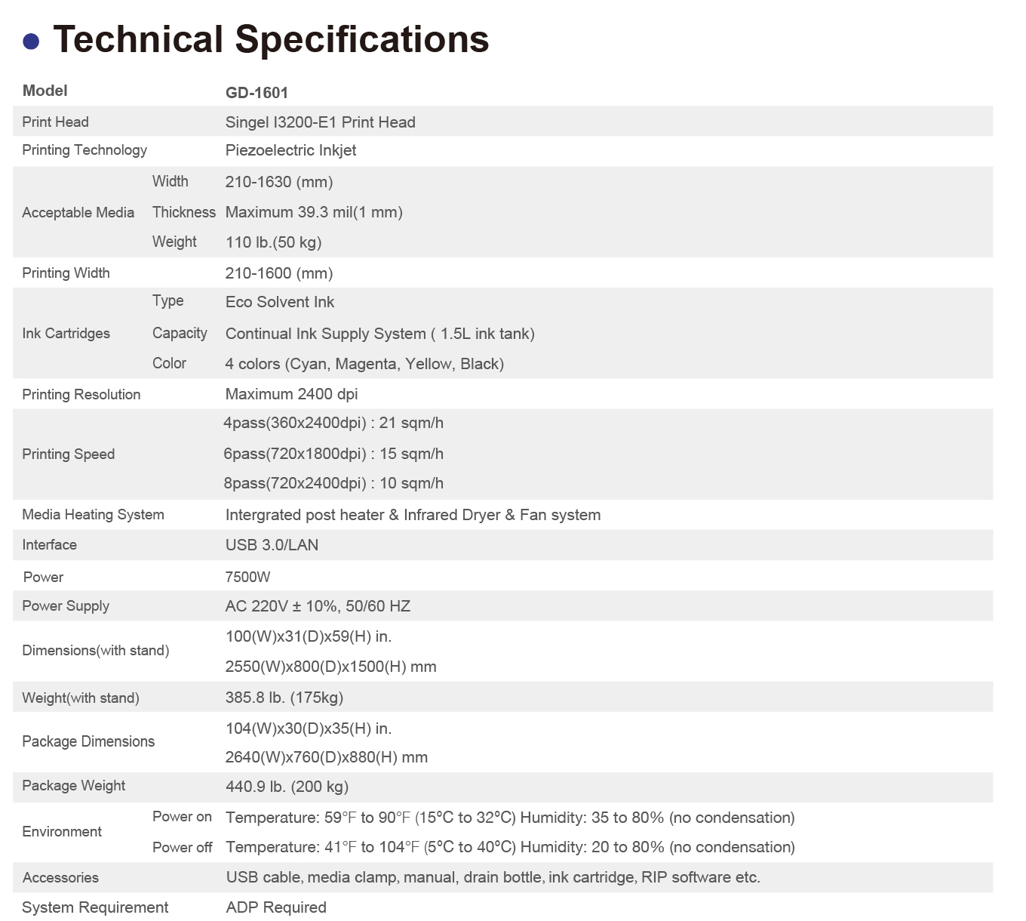Click the 385.8 lb. (175kg) weight value
This screenshot has width=1026, height=921.
[284, 698]
